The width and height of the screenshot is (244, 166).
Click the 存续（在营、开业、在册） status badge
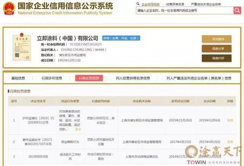pyautogui.click(x=121, y=38)
